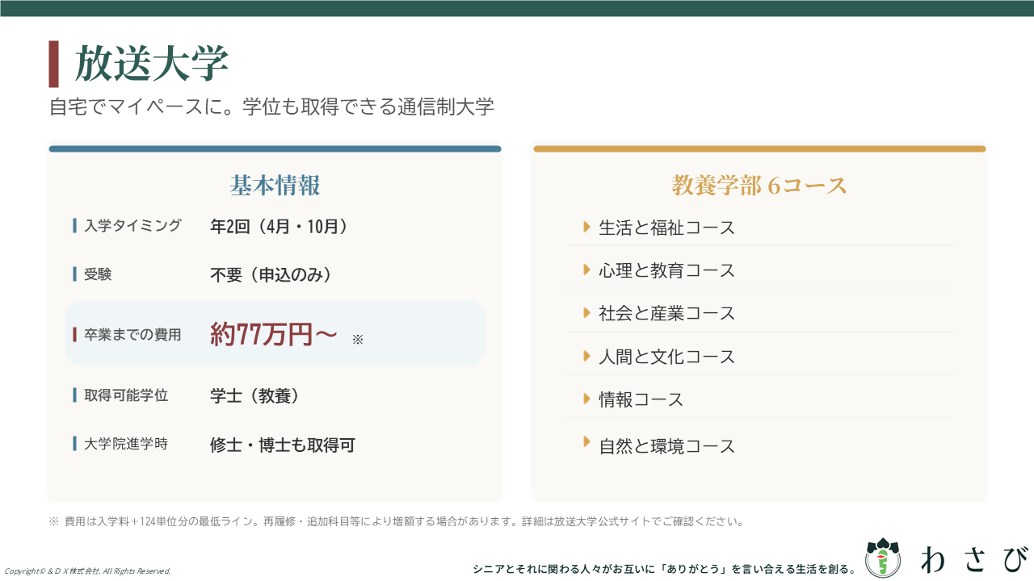The height and width of the screenshot is (581, 1034).
Task: Click the footnote about 費用は入学料
Action: (396, 521)
